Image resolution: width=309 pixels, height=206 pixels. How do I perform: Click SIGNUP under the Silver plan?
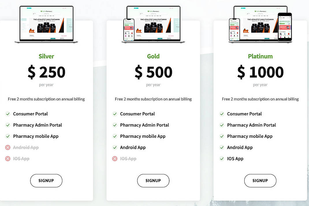46,181
